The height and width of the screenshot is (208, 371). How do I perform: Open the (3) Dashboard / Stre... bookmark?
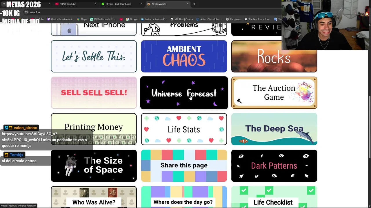(103, 19)
